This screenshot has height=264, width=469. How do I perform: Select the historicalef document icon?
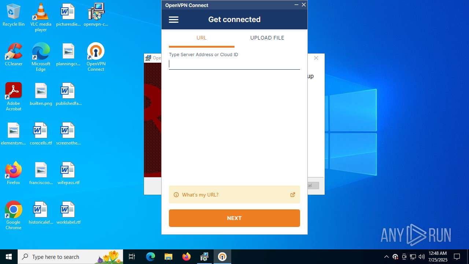click(x=41, y=213)
